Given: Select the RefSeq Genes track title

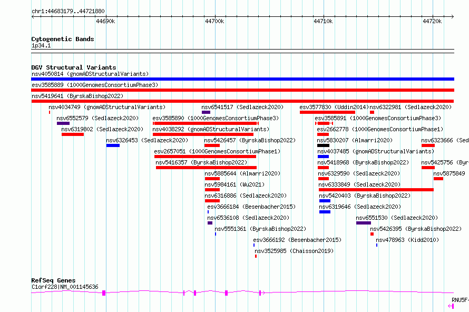Looking at the screenshot, I should (x=53, y=280).
